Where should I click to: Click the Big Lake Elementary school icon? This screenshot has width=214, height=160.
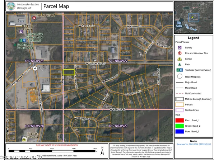pos(24,140)
